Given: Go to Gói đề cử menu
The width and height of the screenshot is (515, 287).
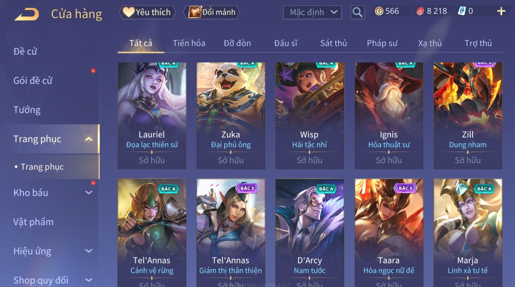Looking at the screenshot, I should pos(33,81).
